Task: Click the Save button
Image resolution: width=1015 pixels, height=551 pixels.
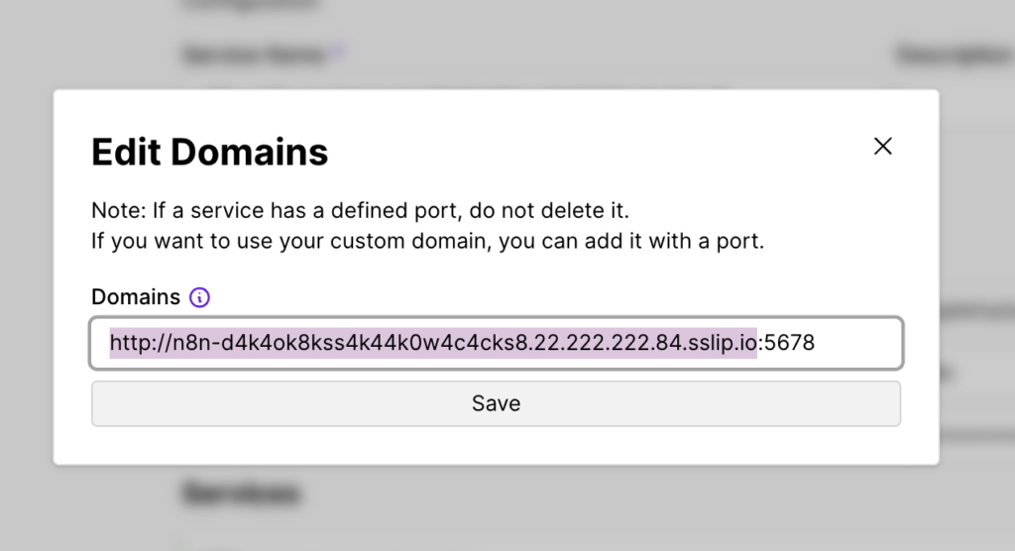Action: point(496,403)
